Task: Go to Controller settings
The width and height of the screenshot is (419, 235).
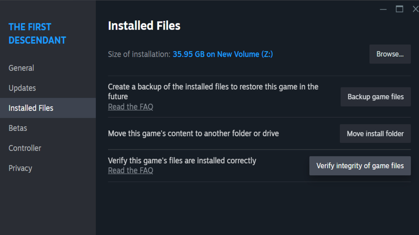Action: (25, 148)
